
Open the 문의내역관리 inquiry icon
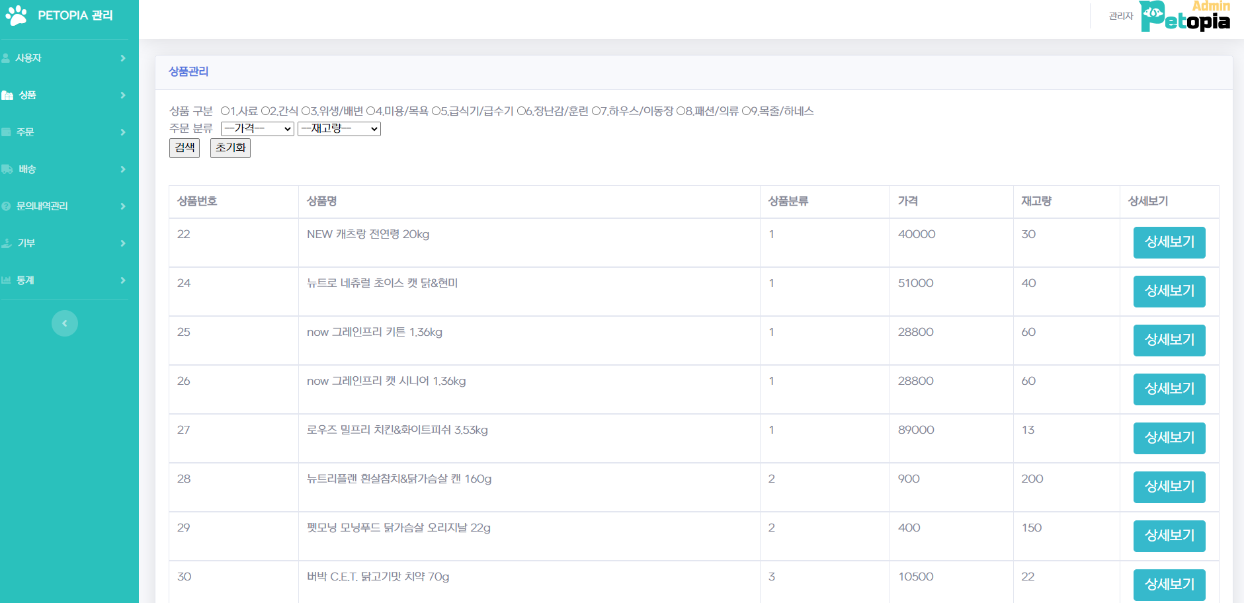click(7, 206)
